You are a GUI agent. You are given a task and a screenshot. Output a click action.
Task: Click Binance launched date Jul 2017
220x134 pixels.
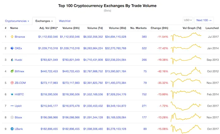[213, 37]
